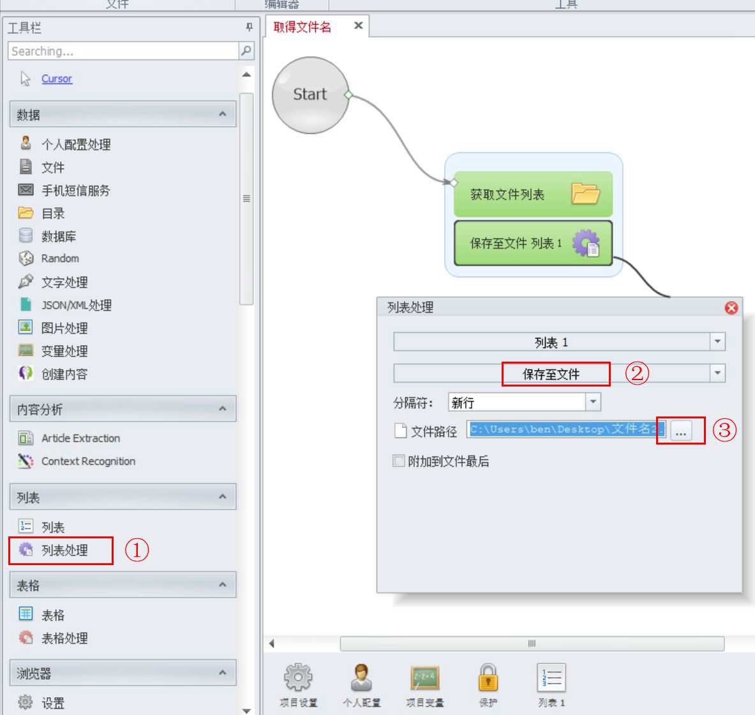Pin the 工具栏 panel
Screen dimensions: 755x715
pos(249,27)
